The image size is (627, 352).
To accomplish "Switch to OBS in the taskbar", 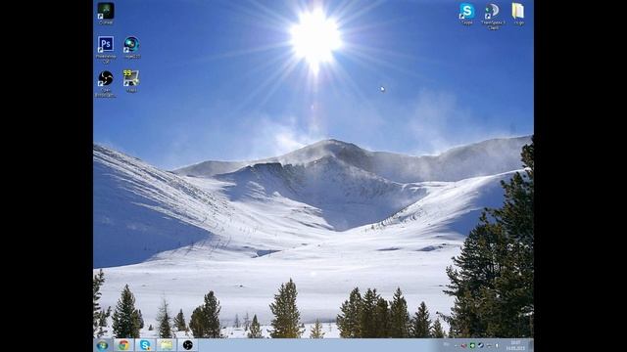I will (x=187, y=345).
